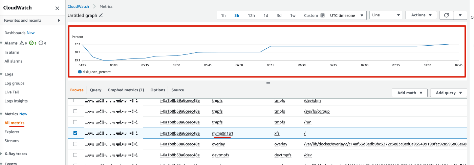Open metric Streams
The height and width of the screenshot is (165, 474).
pos(12,141)
